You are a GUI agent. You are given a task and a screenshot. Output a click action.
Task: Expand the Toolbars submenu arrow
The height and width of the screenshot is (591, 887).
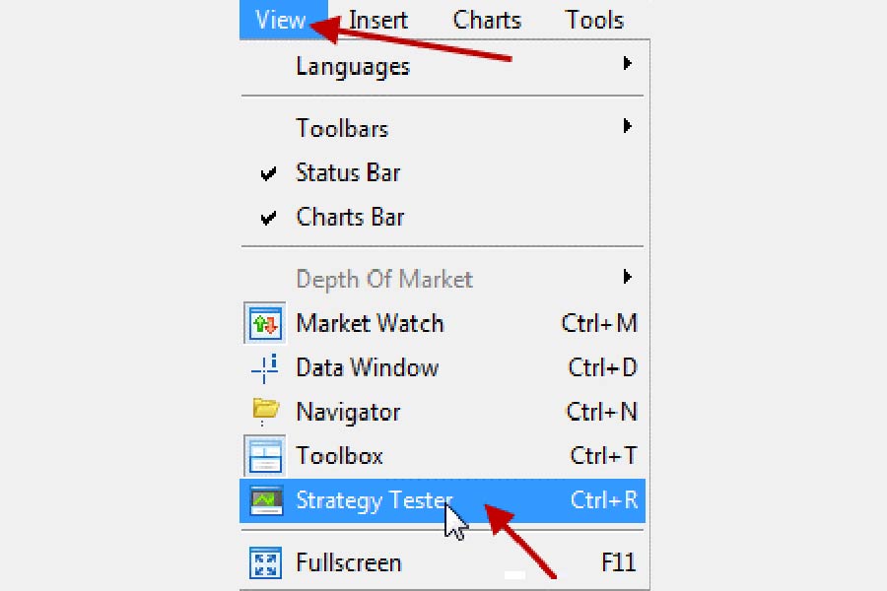click(627, 127)
